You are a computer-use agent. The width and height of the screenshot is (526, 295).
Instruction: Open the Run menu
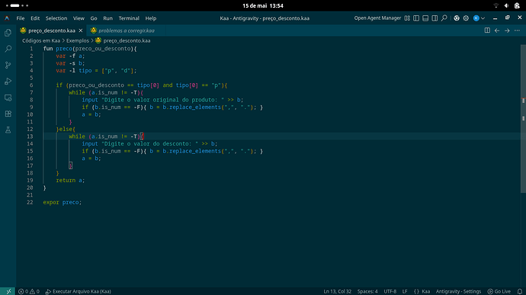tap(107, 18)
